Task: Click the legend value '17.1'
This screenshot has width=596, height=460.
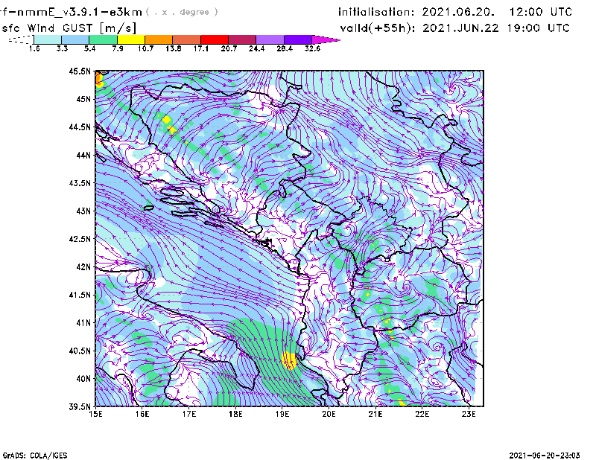Action: click(201, 48)
